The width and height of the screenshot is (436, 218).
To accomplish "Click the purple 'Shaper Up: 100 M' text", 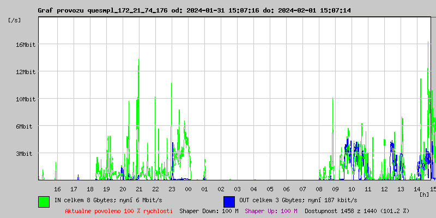I will pos(271,211).
